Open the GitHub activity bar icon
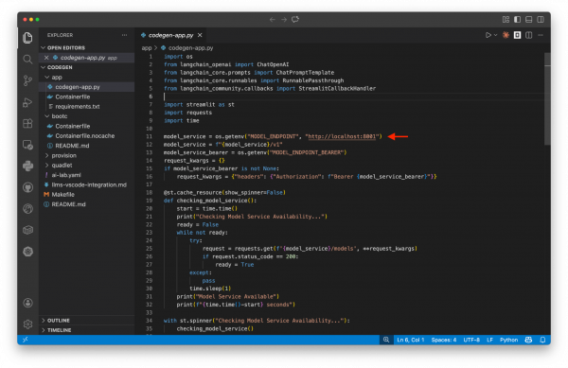 tap(27, 187)
